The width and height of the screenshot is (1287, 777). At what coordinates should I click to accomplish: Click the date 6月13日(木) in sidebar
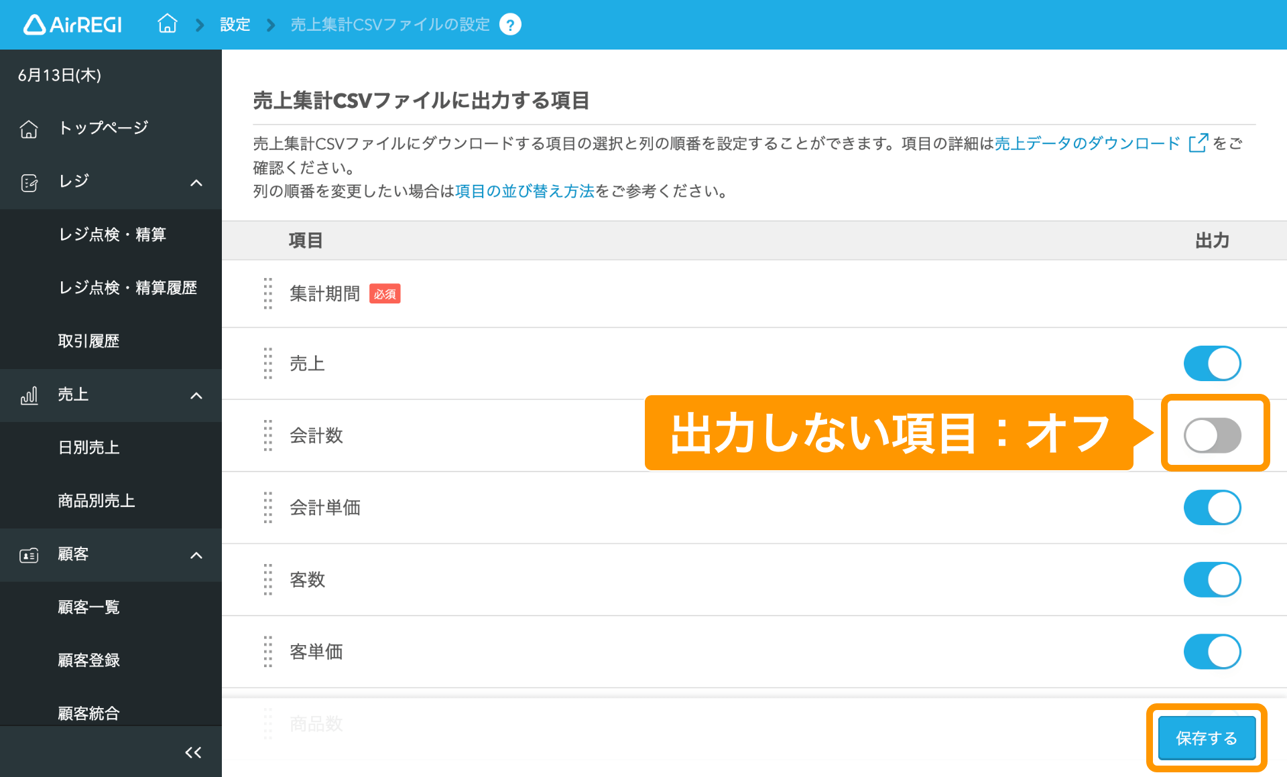click(60, 75)
